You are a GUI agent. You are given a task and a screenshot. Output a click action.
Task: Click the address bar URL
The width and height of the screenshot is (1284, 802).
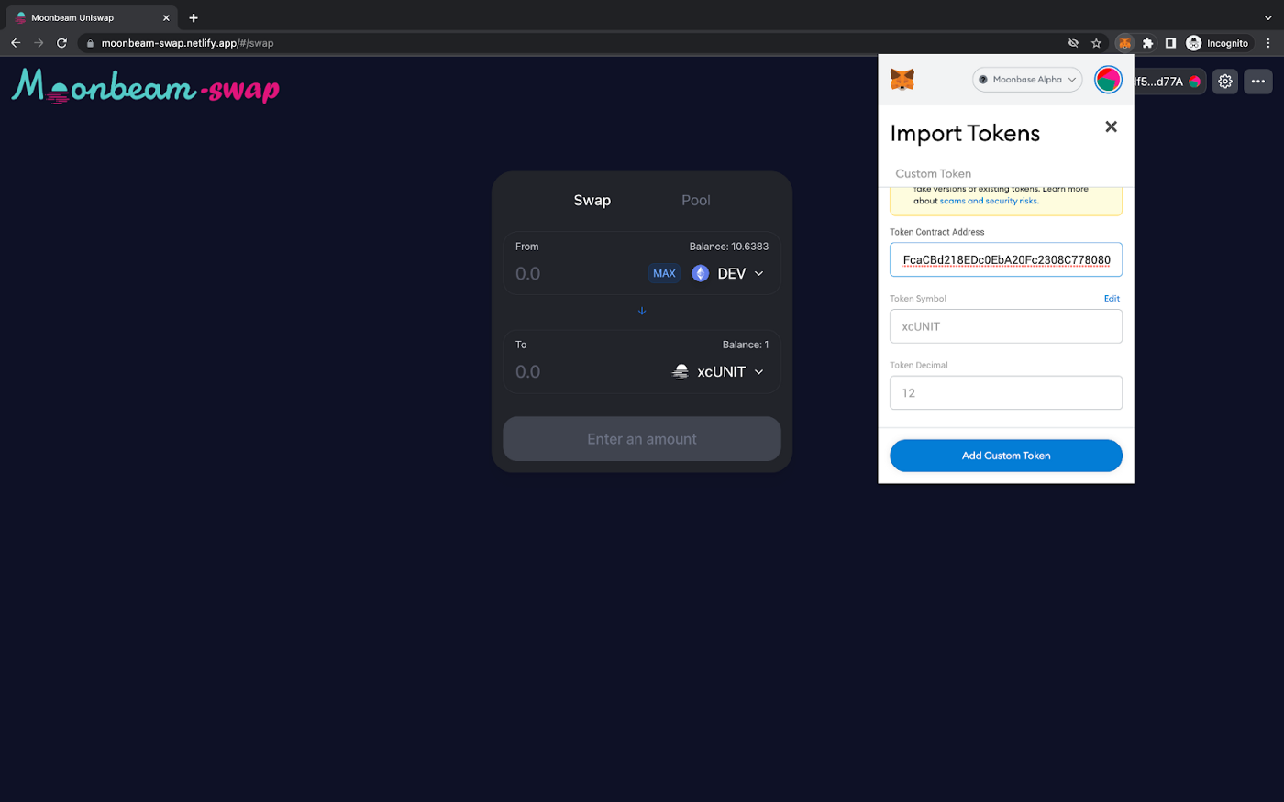(187, 43)
